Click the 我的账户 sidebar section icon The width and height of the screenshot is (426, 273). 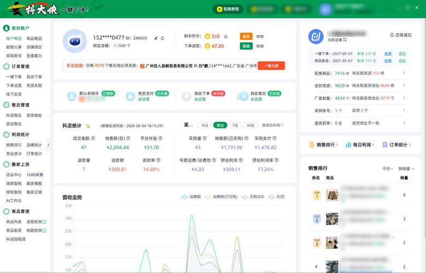[6, 28]
